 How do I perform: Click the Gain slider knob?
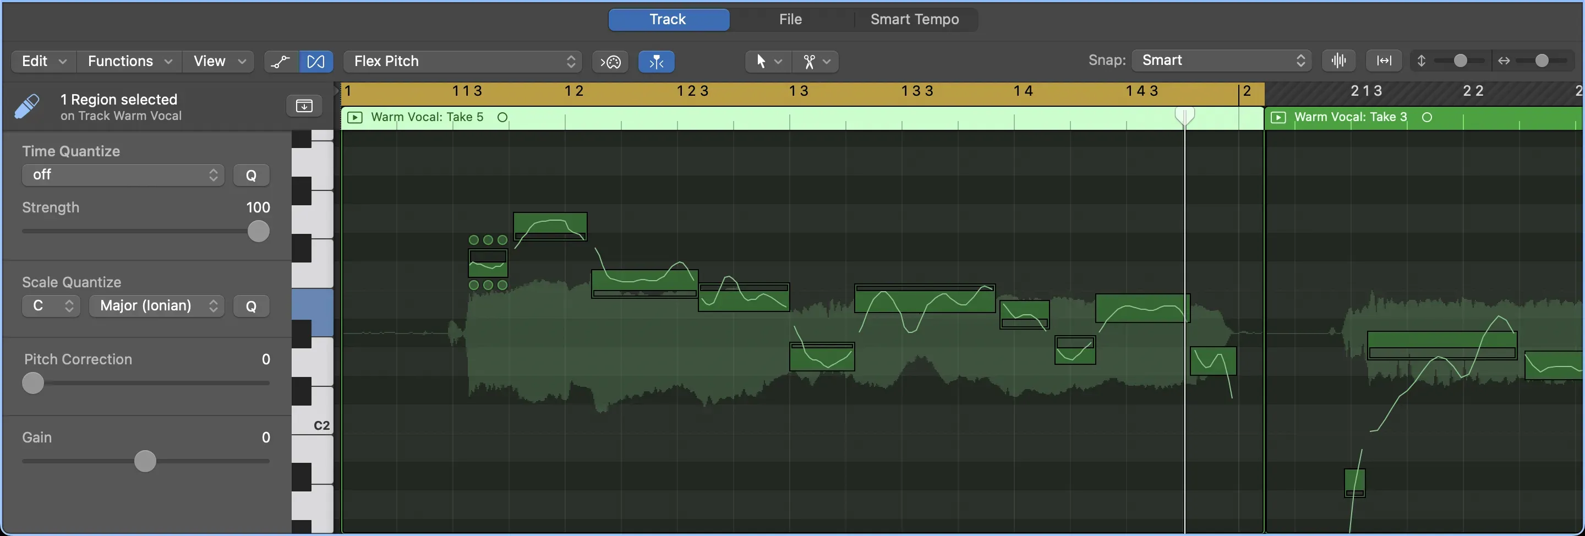(x=145, y=461)
